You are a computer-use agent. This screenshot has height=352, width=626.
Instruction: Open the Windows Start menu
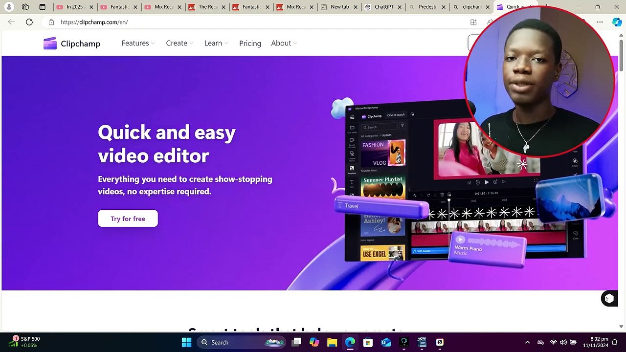[186, 342]
